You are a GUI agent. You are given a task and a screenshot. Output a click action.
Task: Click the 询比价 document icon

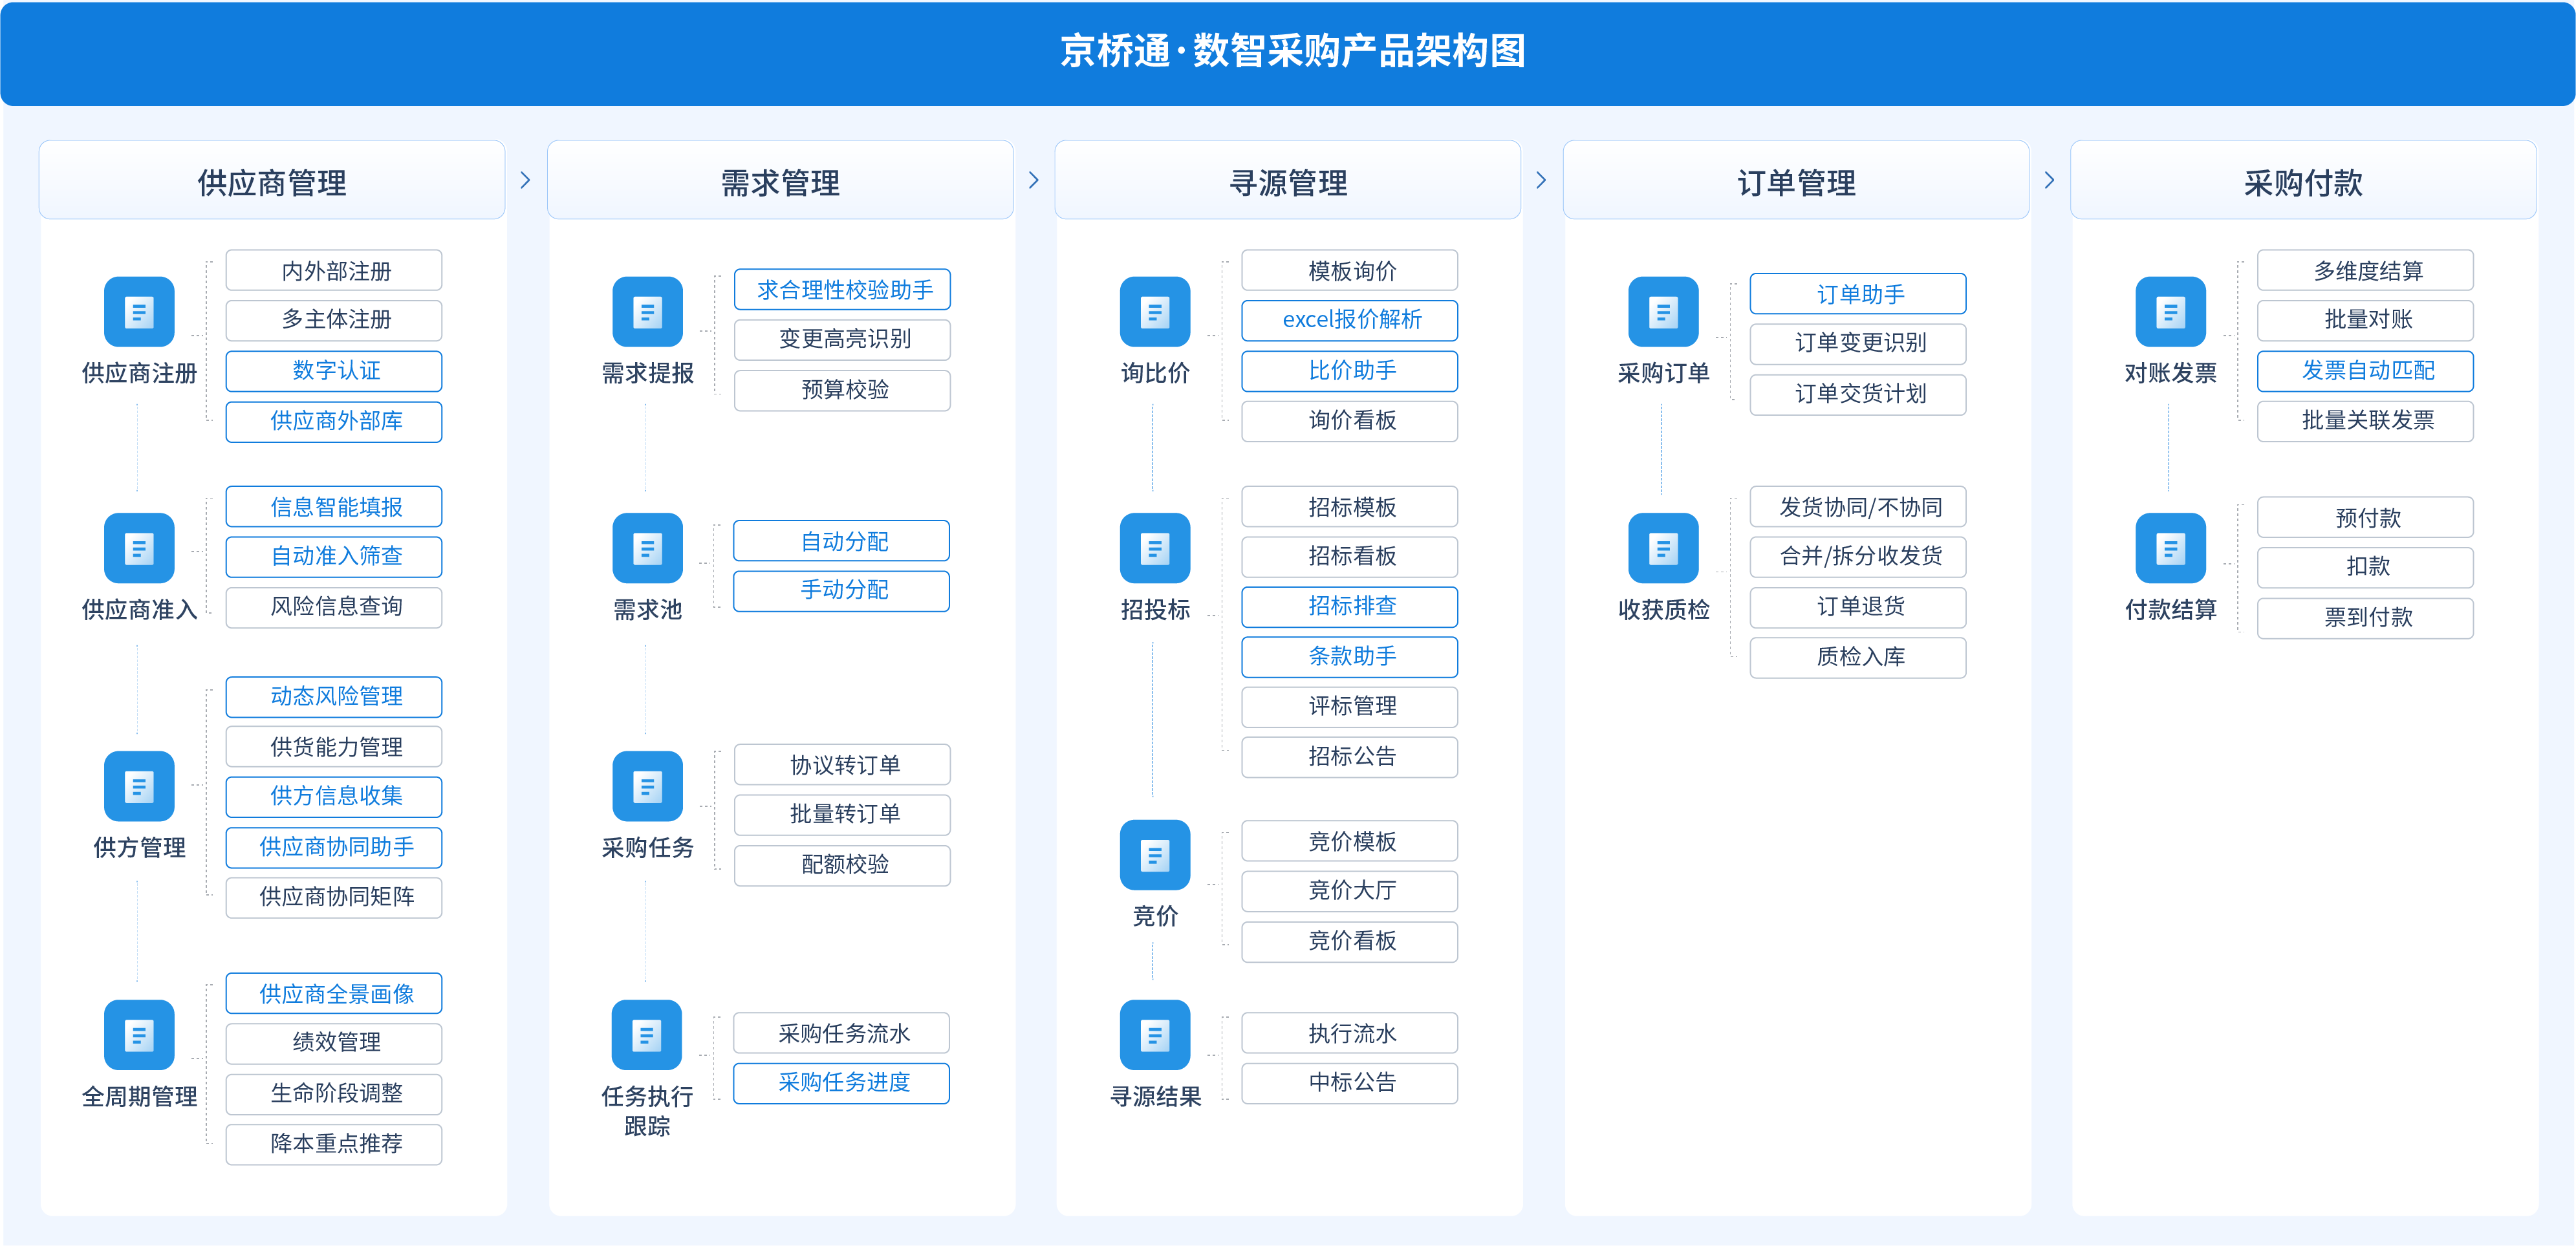tap(1155, 312)
